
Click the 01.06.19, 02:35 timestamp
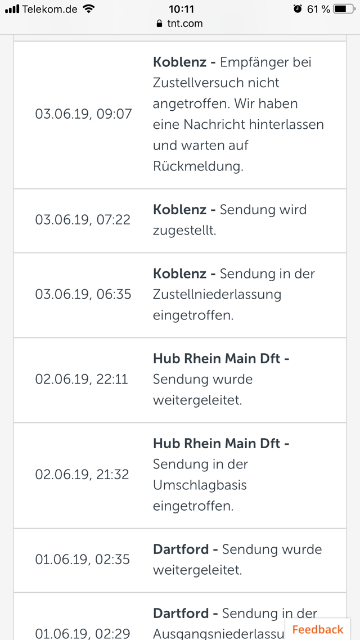(x=82, y=559)
